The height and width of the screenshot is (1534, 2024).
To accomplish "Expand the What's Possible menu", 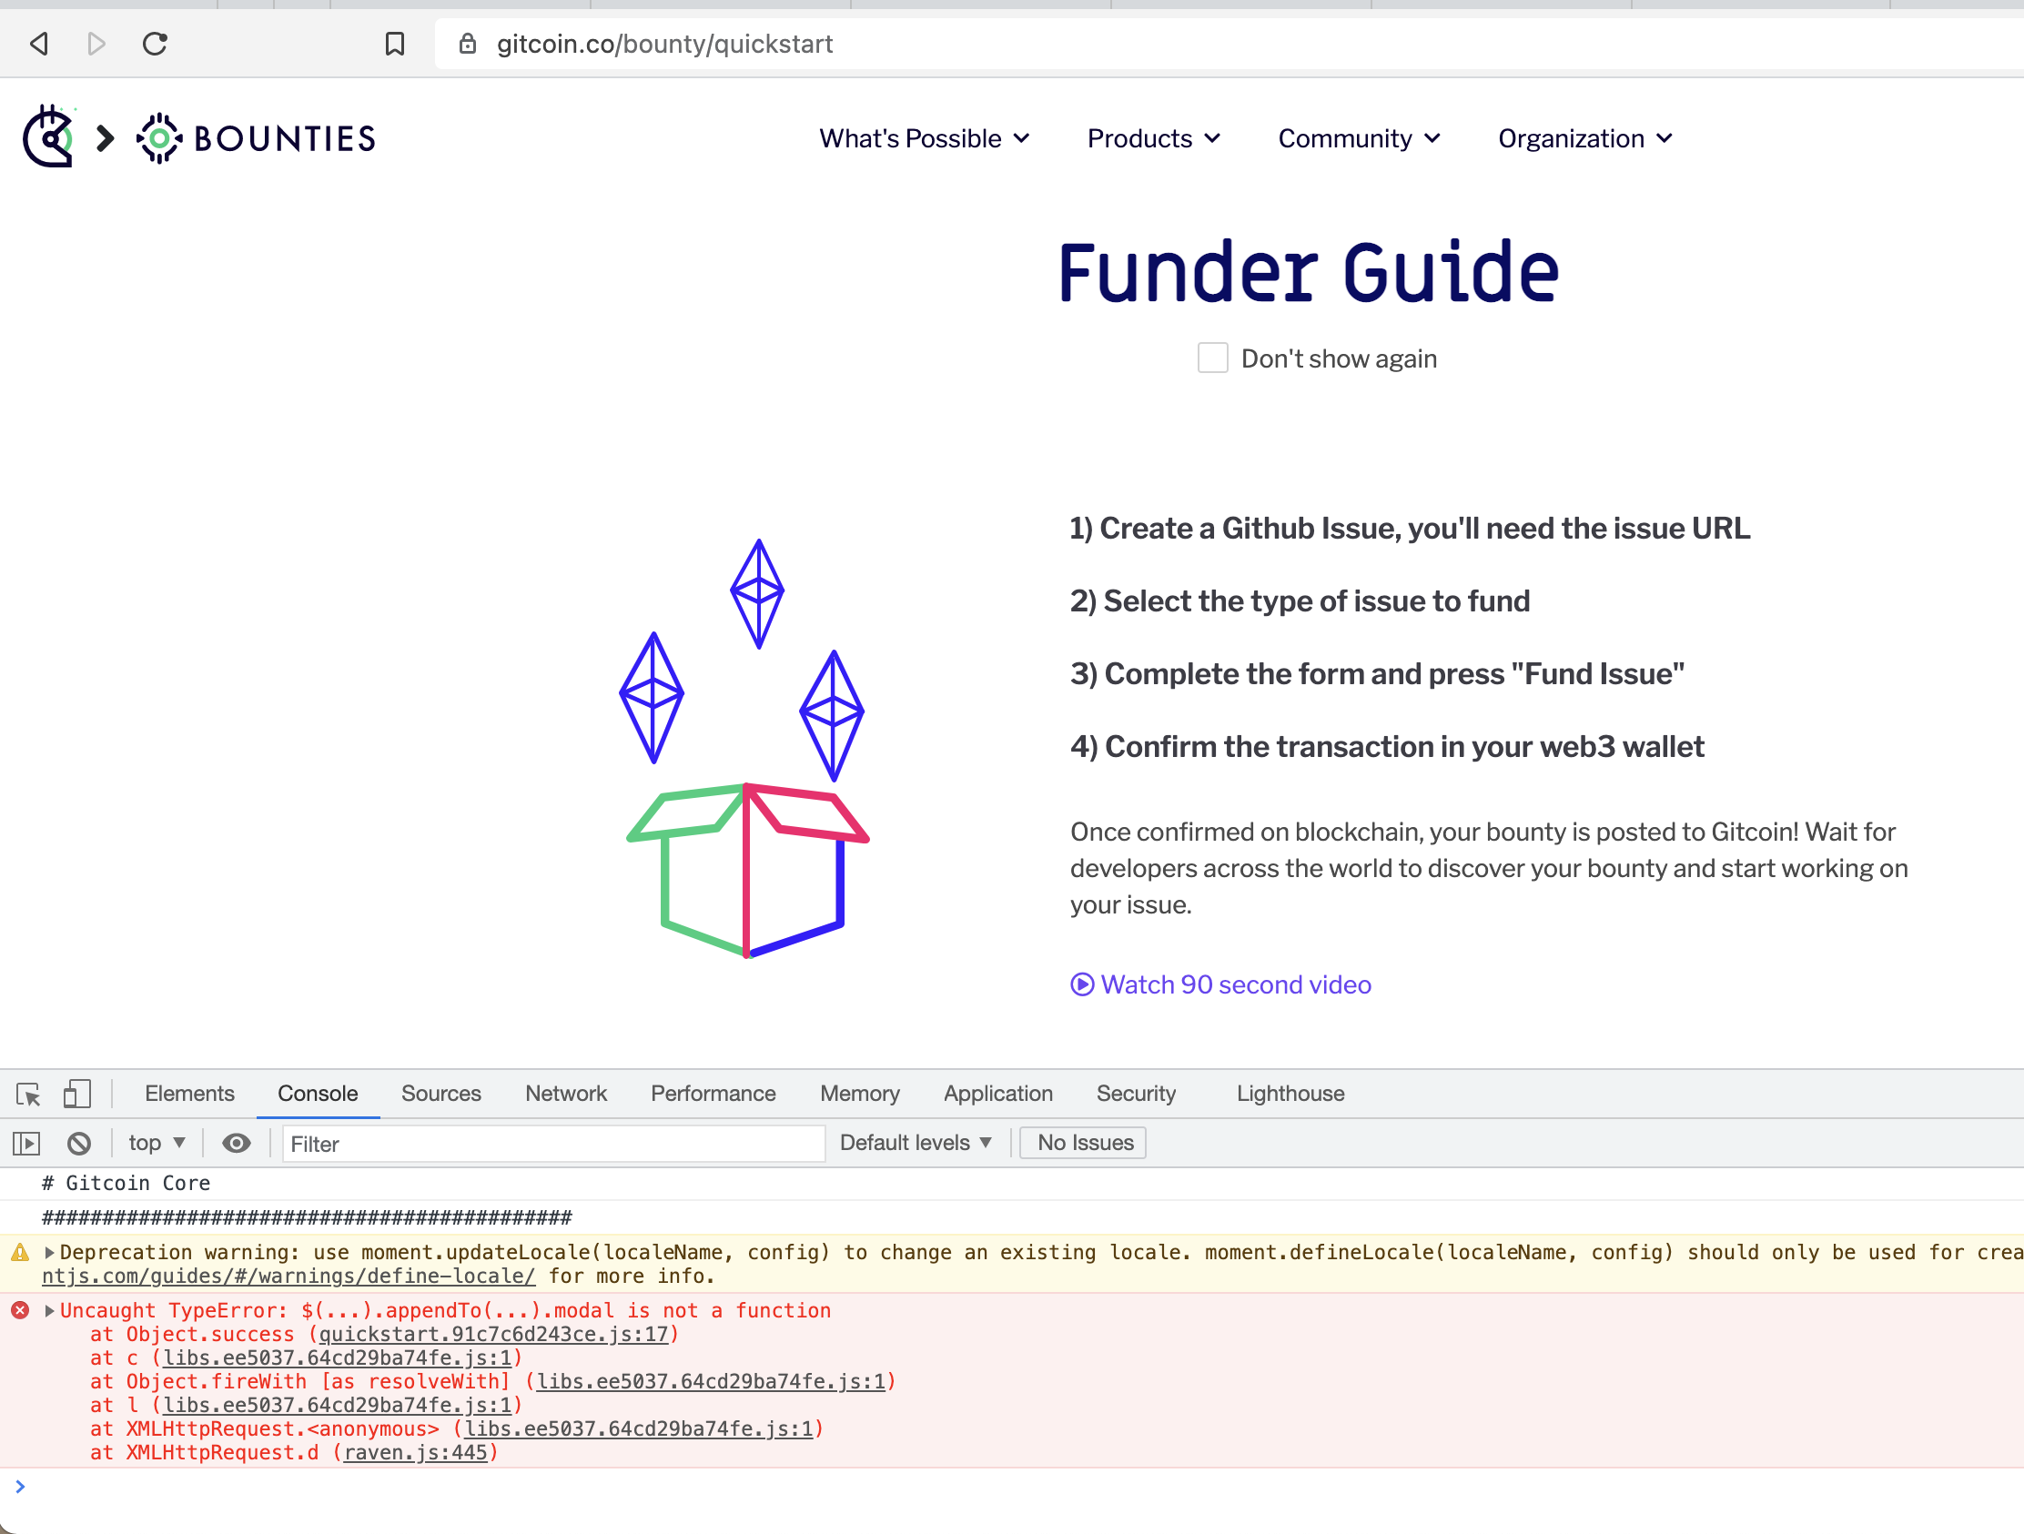I will [924, 138].
